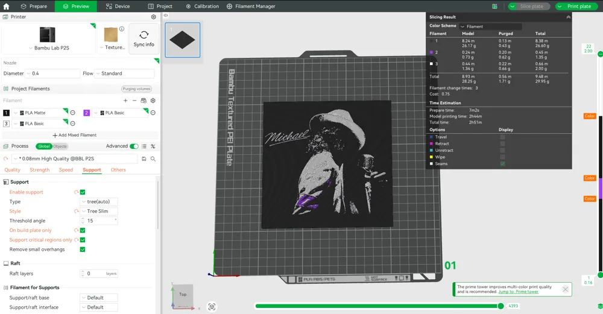Open printer settings gear icon
The width and height of the screenshot is (603, 314).
click(x=153, y=17)
